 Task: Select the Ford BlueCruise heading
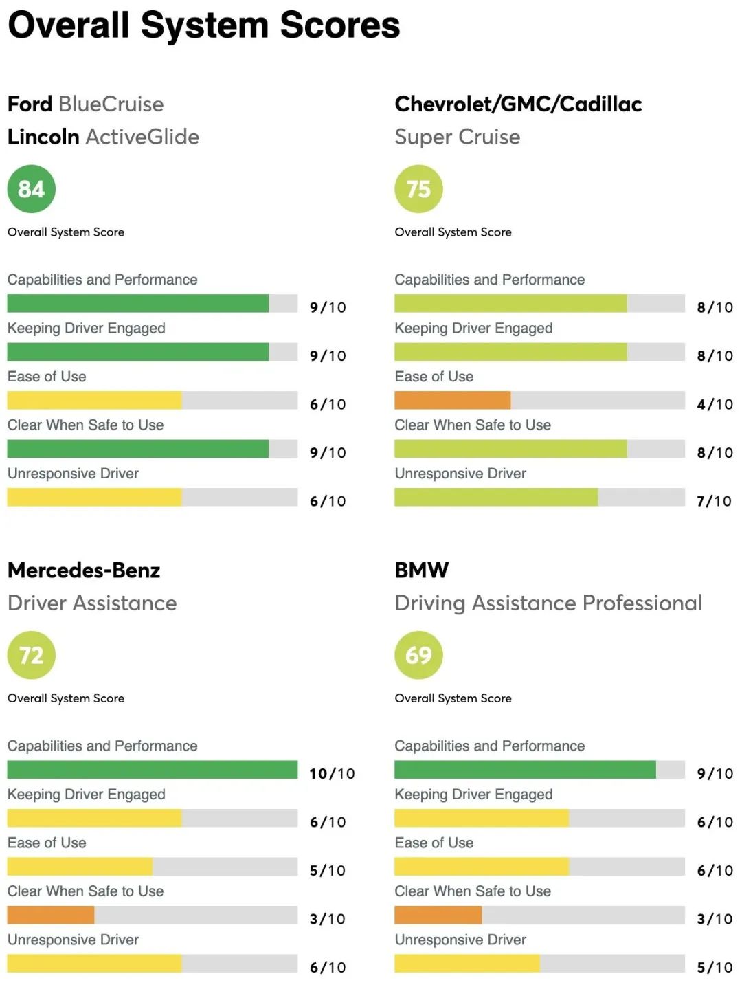(85, 104)
